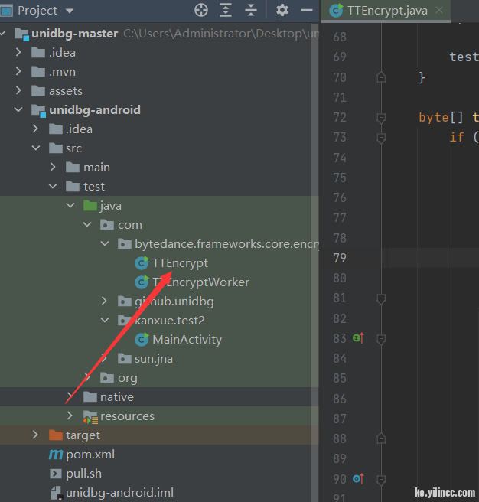Collapse the java source folder

point(70,206)
